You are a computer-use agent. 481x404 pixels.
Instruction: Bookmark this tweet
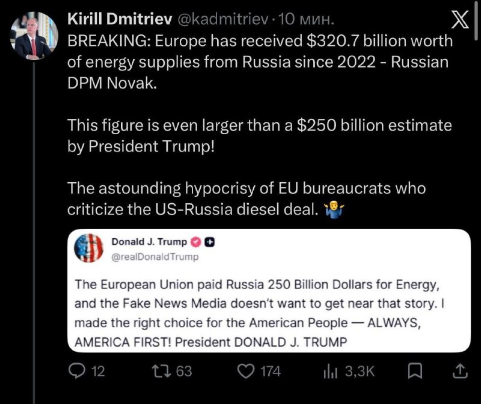(415, 371)
